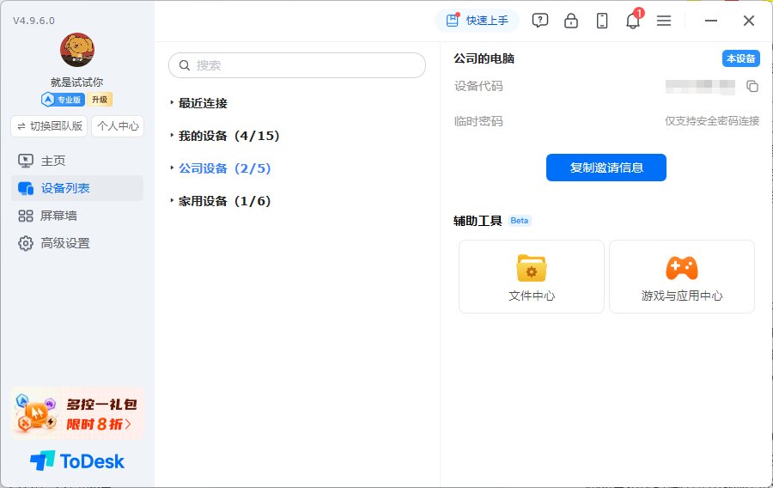Open the hamburger main menu
The height and width of the screenshot is (488, 773).
click(664, 21)
